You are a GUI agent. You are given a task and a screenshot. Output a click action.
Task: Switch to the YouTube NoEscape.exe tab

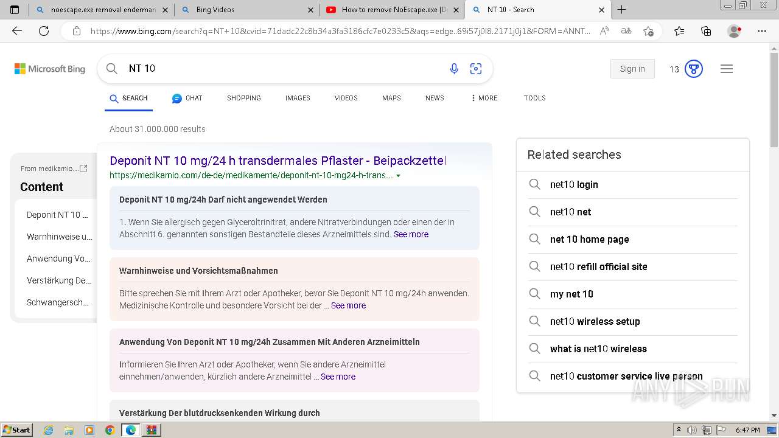tap(393, 10)
